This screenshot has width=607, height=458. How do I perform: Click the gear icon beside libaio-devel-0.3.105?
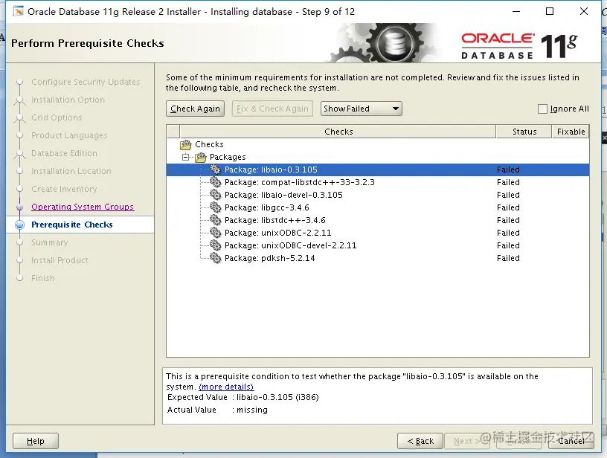[215, 195]
